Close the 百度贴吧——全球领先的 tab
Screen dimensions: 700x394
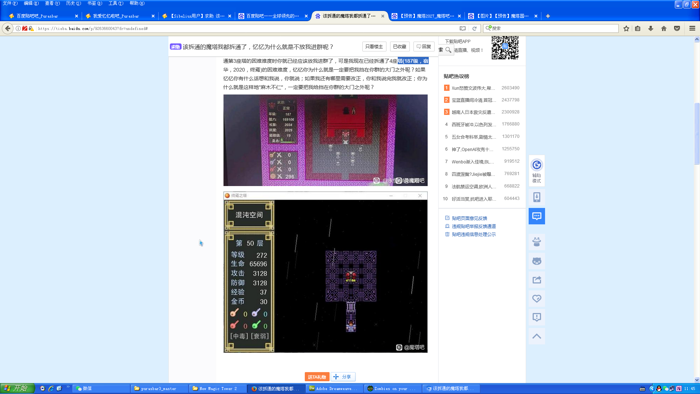point(306,16)
